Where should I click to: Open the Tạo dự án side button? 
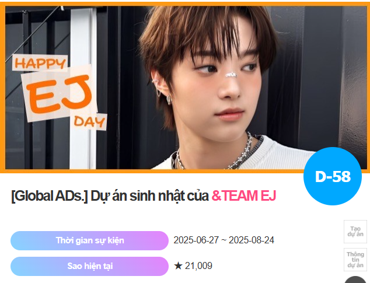(355, 232)
